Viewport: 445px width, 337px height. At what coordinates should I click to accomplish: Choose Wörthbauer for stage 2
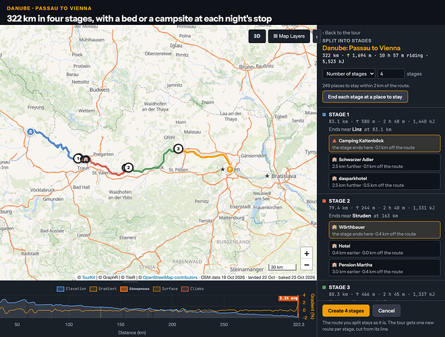pos(384,230)
